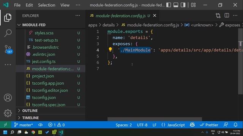Select module-federation.c... file in explorer
Viewport: 243px width, 136px height.
coord(50,69)
